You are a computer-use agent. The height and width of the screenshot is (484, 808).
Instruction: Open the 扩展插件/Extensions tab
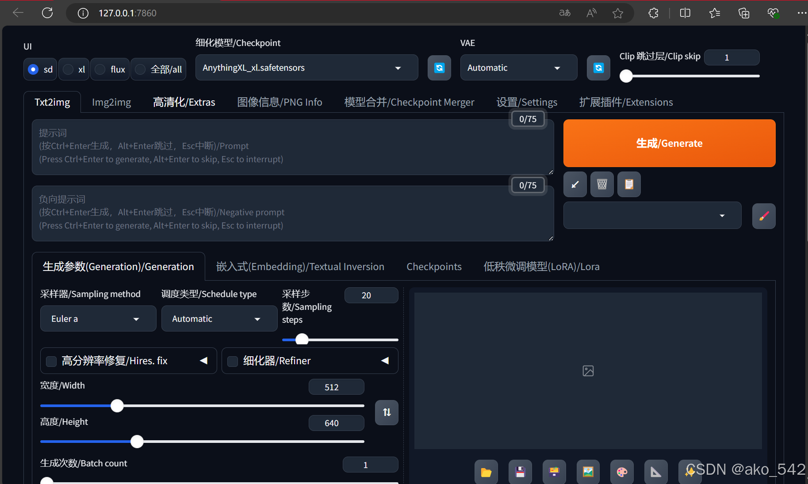(x=626, y=102)
